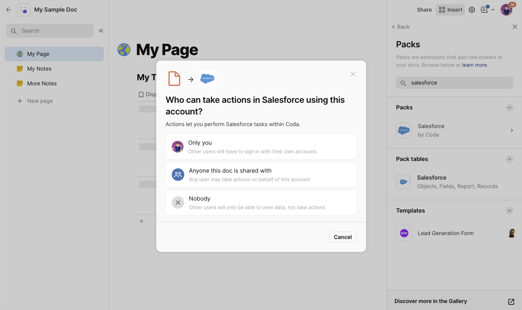522x310 pixels.
Task: Click the Insert button in header
Action: [450, 10]
